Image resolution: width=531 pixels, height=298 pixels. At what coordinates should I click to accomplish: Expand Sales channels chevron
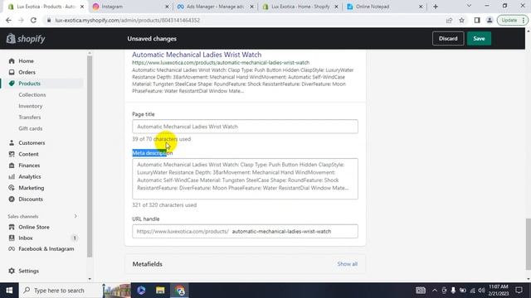76,216
